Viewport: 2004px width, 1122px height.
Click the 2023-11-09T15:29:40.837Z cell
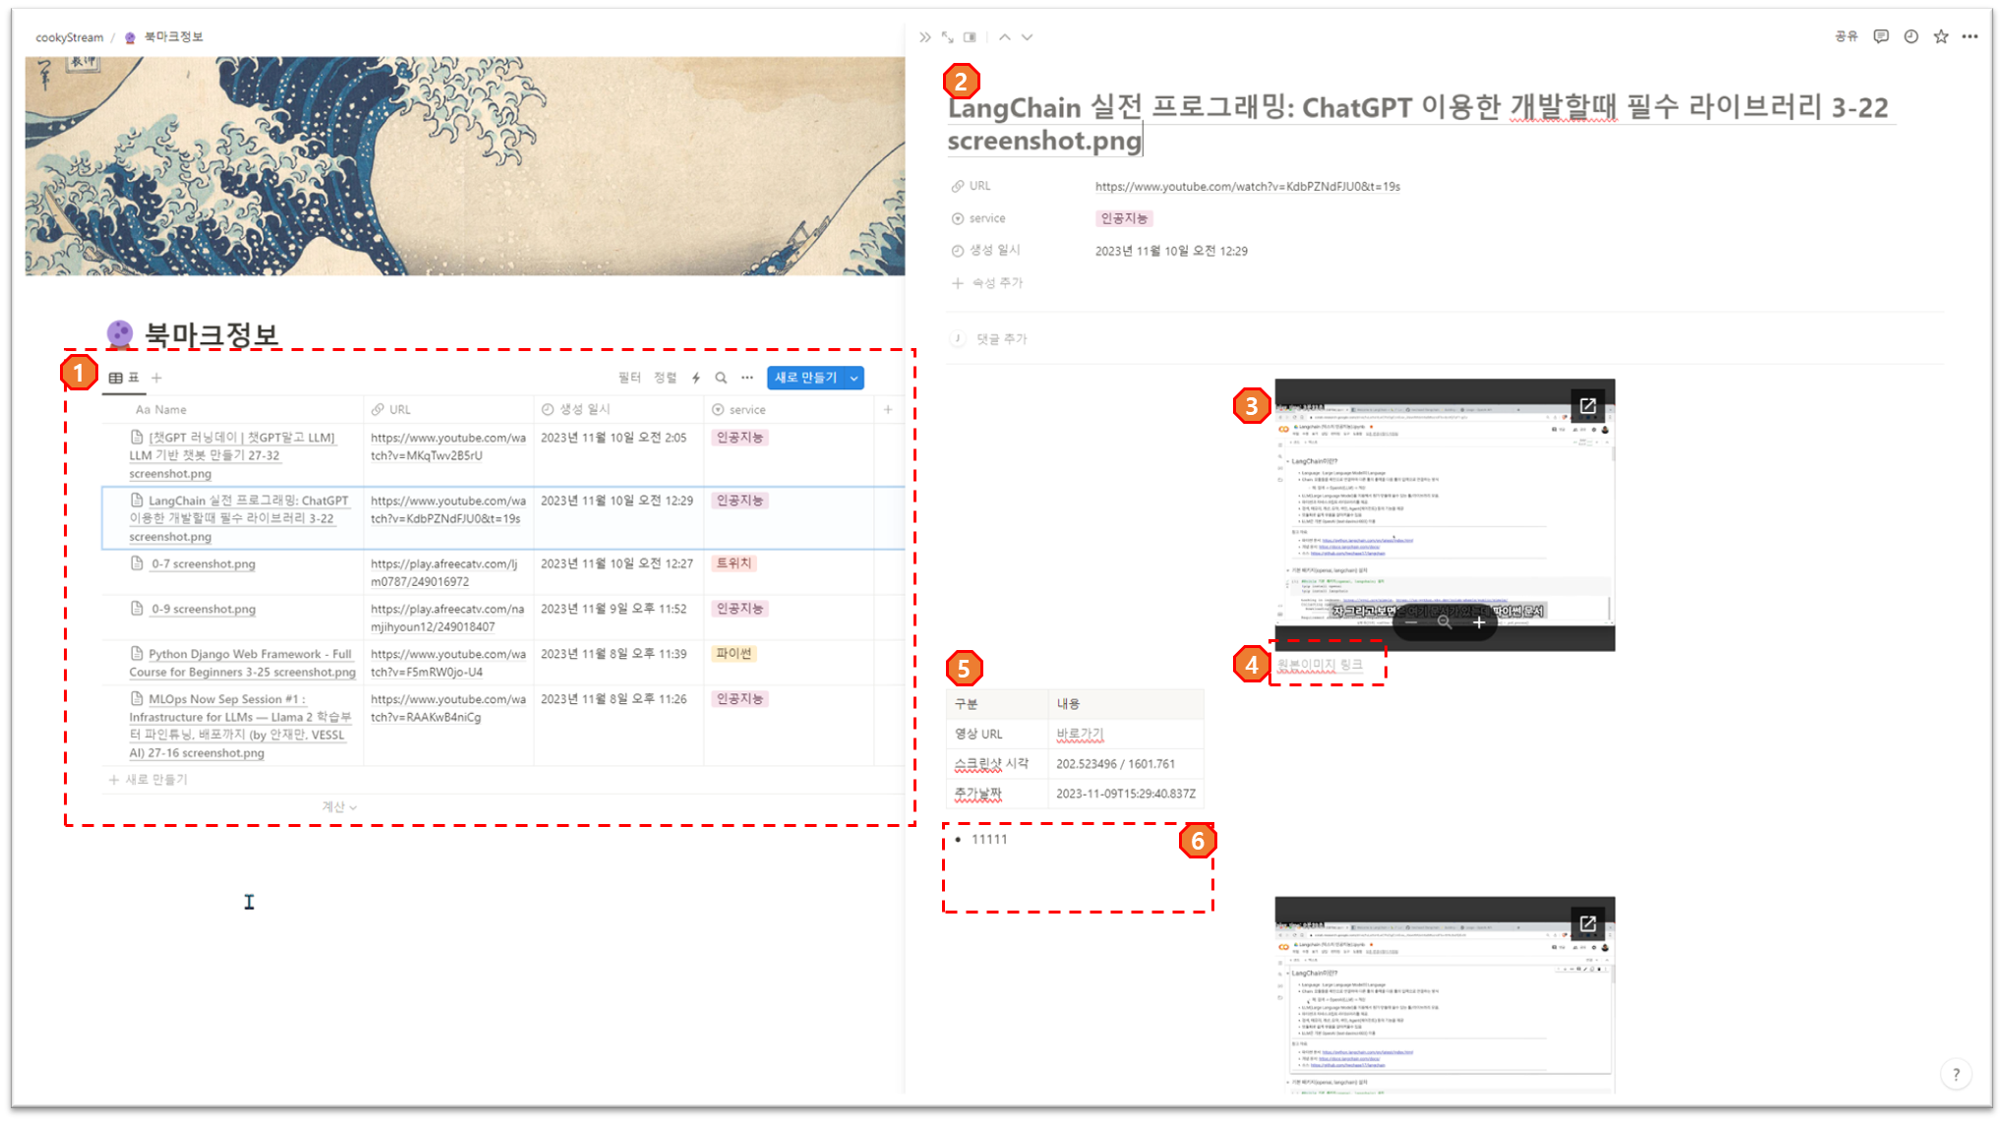tap(1126, 794)
